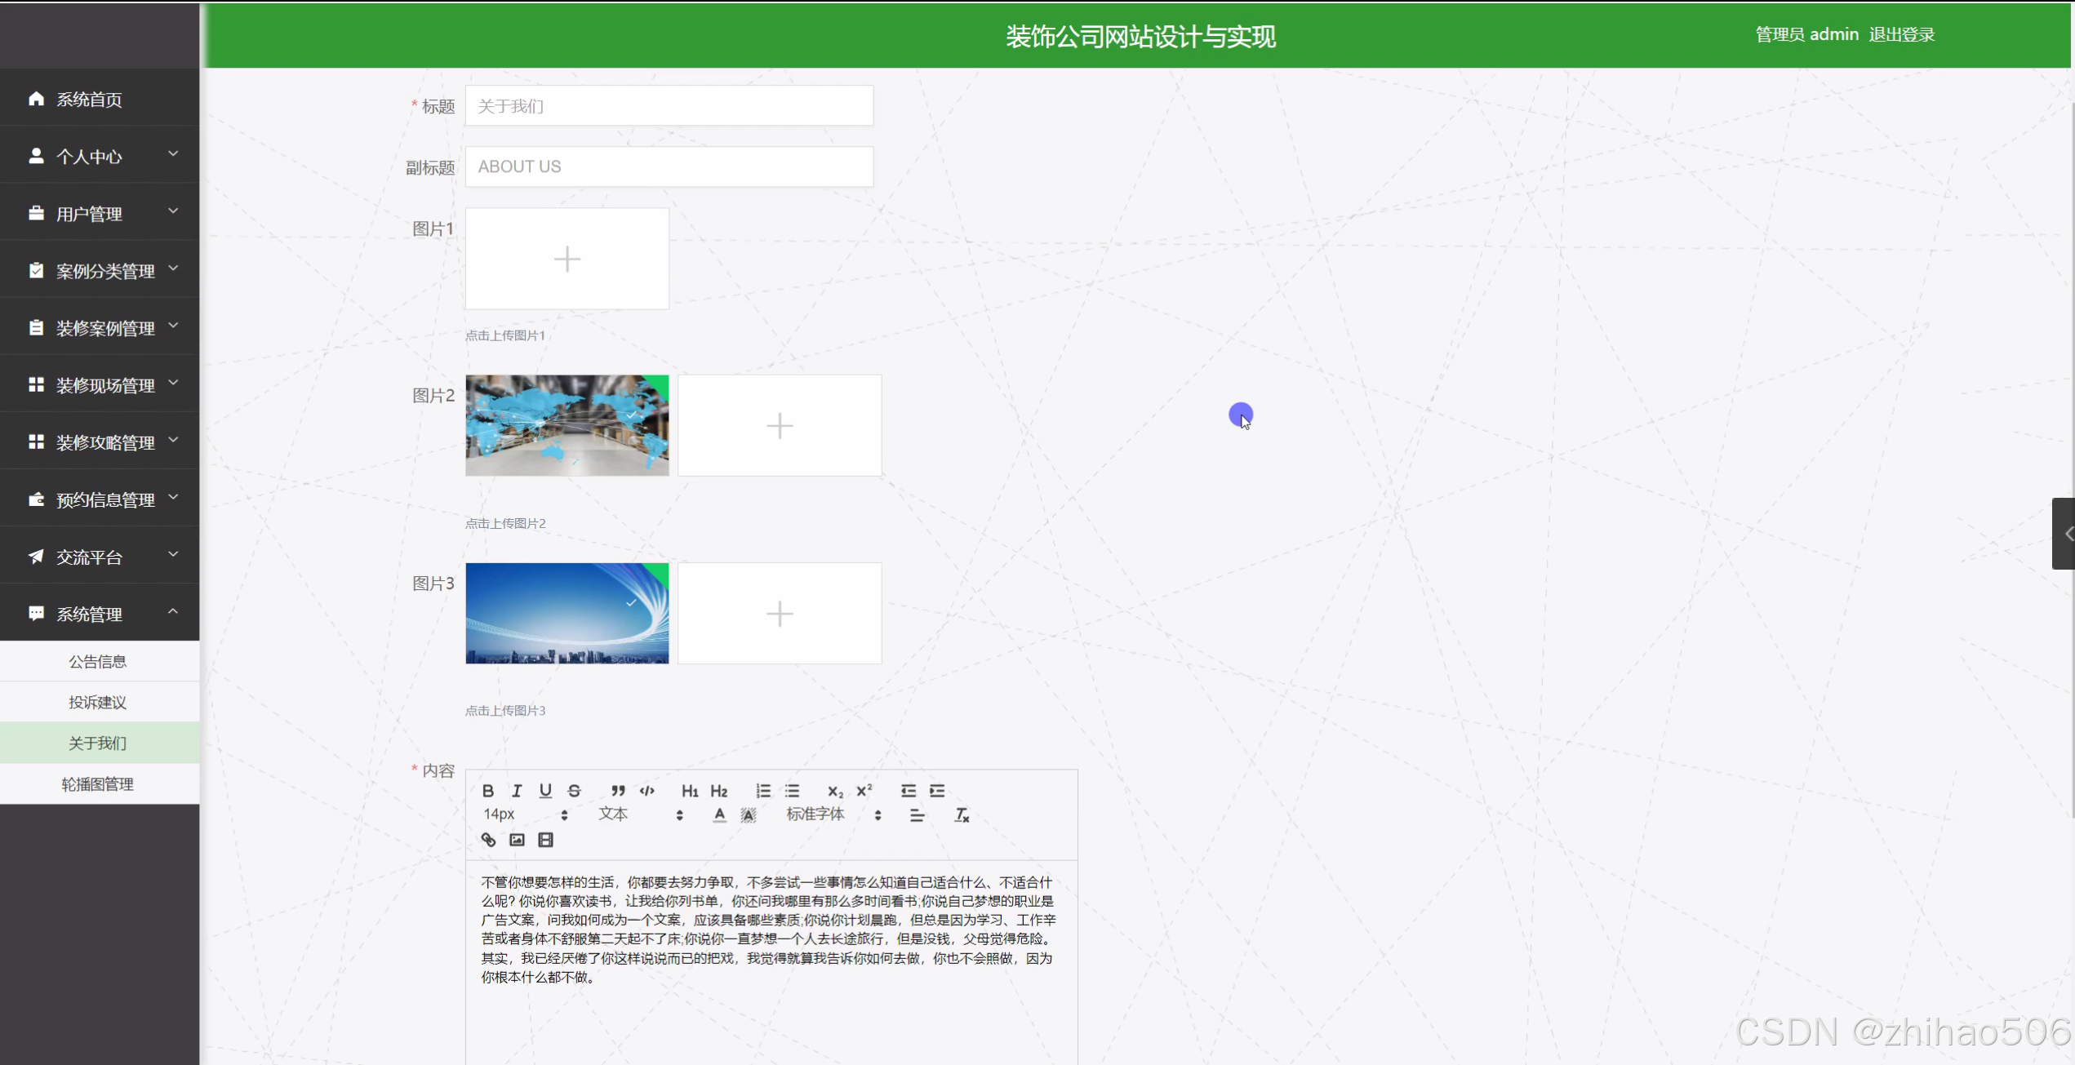Insert a code block in editor
2075x1065 pixels.
pos(647,791)
